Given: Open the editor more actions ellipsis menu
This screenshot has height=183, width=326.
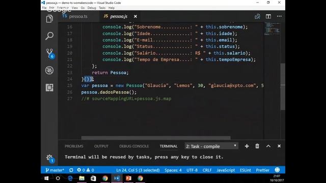Looking at the screenshot, I should click(279, 16).
